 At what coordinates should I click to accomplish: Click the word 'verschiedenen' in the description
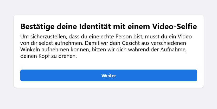click(168, 43)
